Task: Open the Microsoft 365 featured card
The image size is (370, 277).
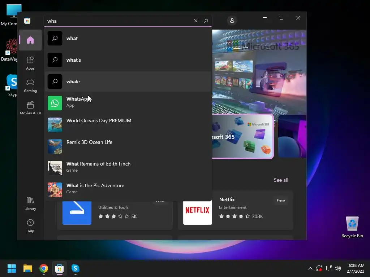Action: [x=242, y=137]
